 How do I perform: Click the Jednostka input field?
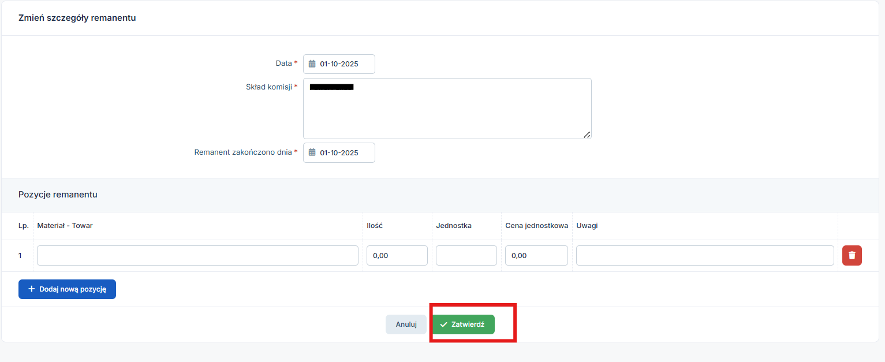466,255
